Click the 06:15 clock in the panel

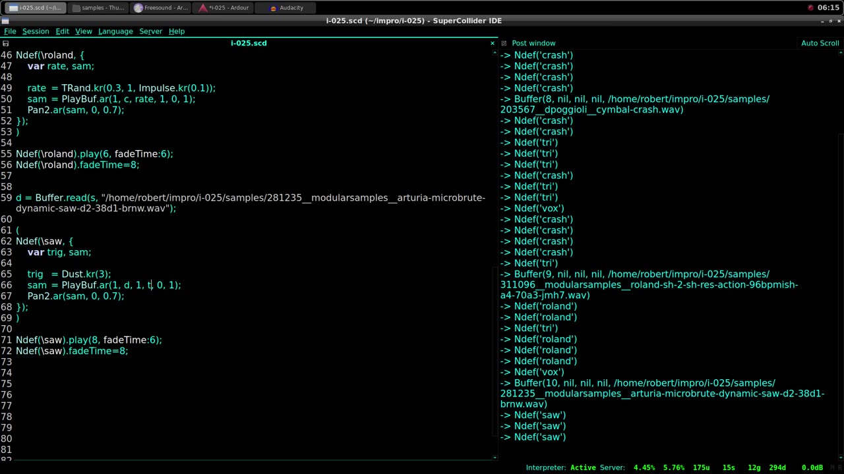[x=828, y=8]
